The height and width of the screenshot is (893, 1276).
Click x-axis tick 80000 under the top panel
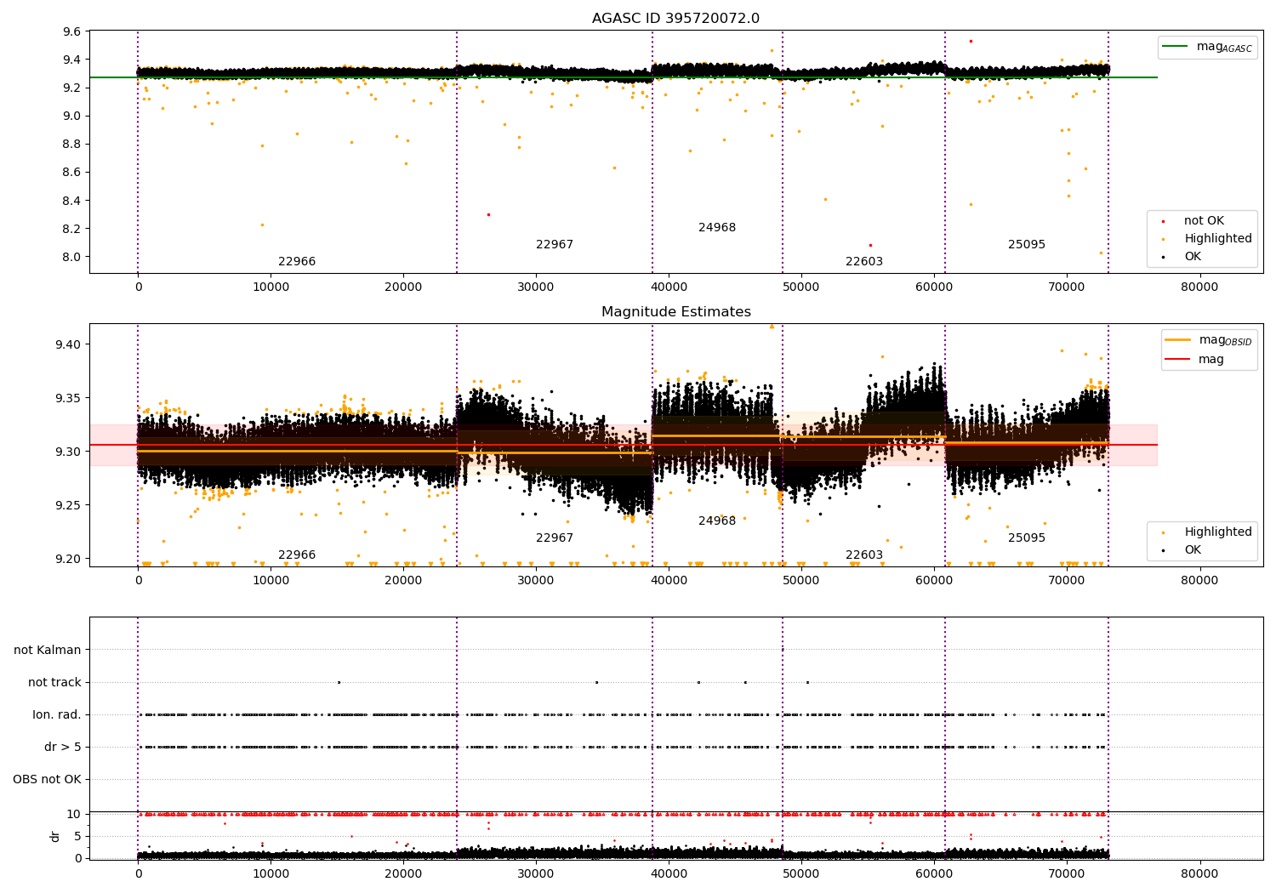pos(1199,287)
